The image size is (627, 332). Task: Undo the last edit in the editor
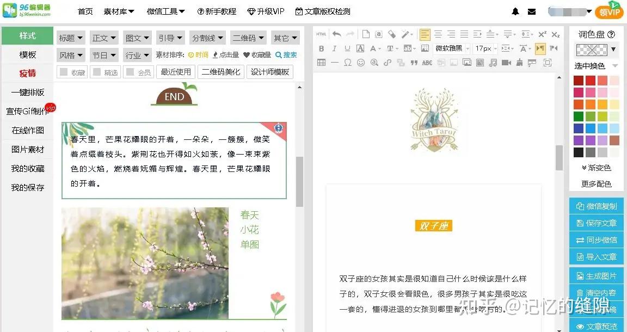[x=337, y=34]
